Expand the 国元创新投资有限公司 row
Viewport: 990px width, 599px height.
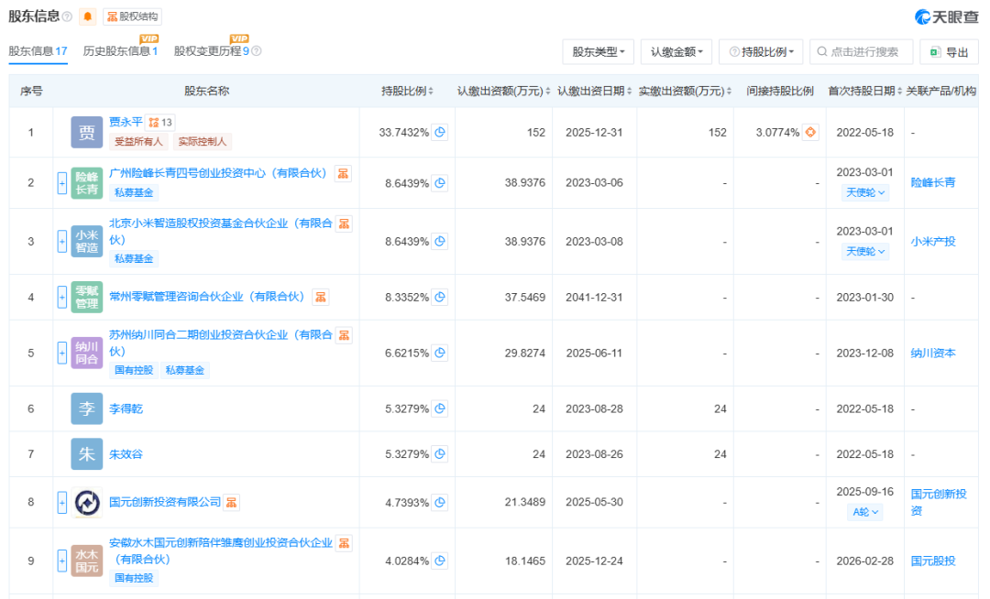[x=62, y=503]
